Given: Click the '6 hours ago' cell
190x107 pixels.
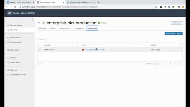Looking at the screenshot, I should [155, 50].
